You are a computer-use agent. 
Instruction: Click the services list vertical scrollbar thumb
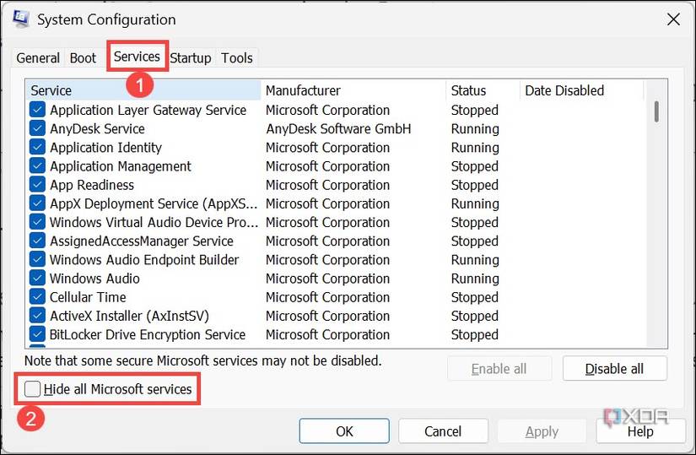(656, 111)
